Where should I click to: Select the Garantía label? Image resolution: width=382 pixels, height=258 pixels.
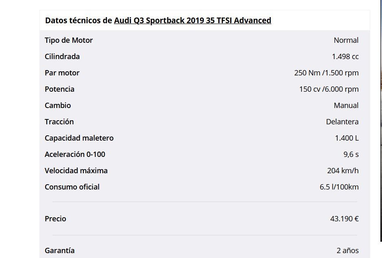coord(60,251)
